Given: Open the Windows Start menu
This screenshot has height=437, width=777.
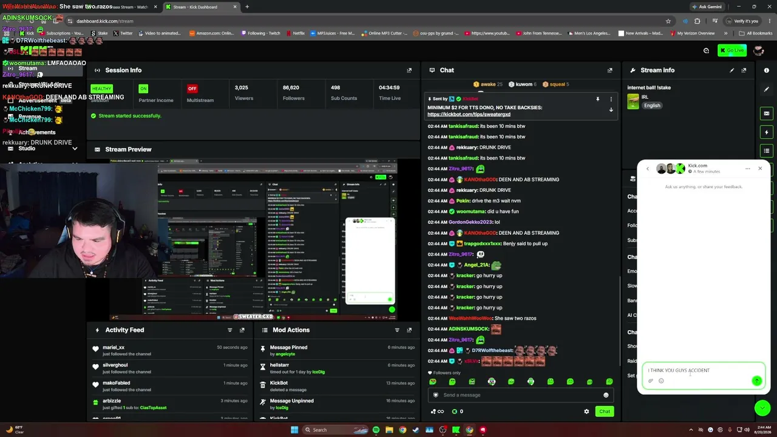Looking at the screenshot, I should click(294, 430).
